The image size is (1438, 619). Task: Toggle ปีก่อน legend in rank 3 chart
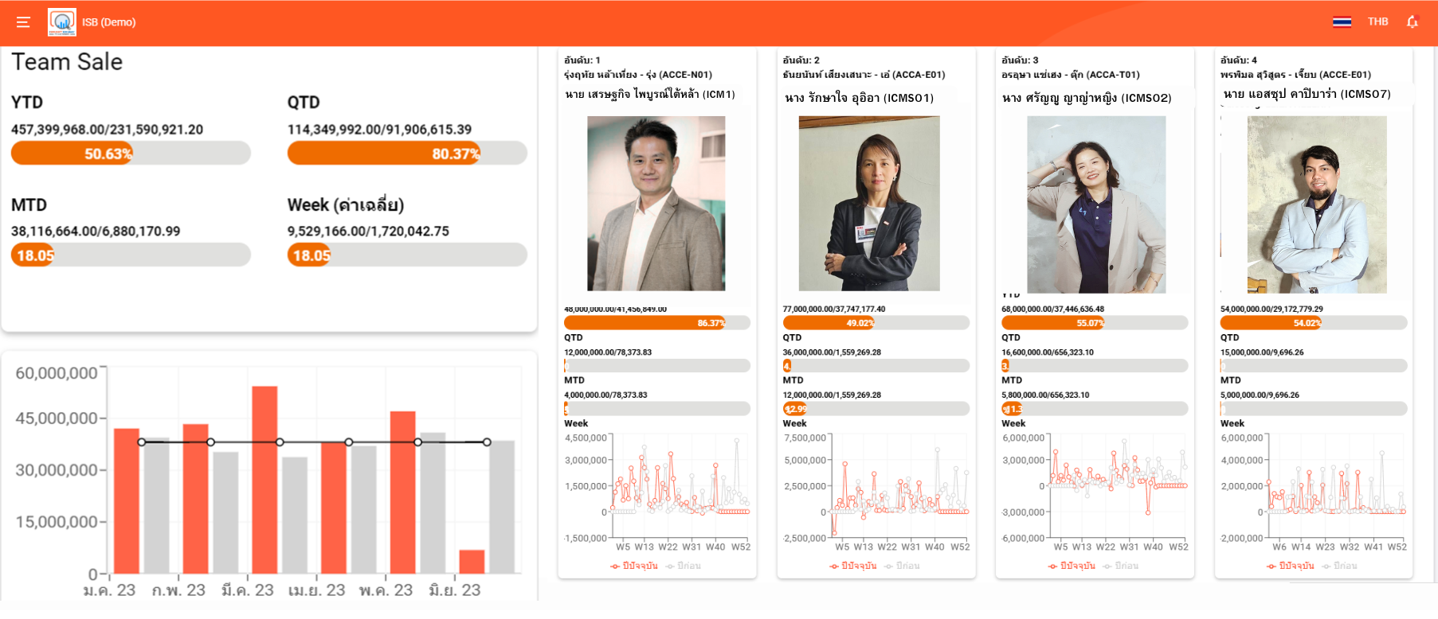coord(1121,566)
